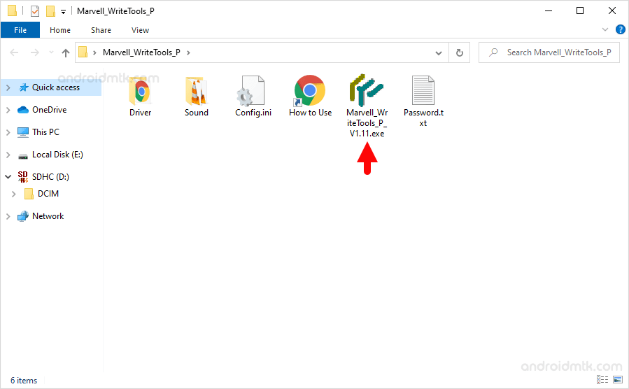This screenshot has width=629, height=389.
Task: Select DCIM label in navigation pane
Action: click(48, 194)
